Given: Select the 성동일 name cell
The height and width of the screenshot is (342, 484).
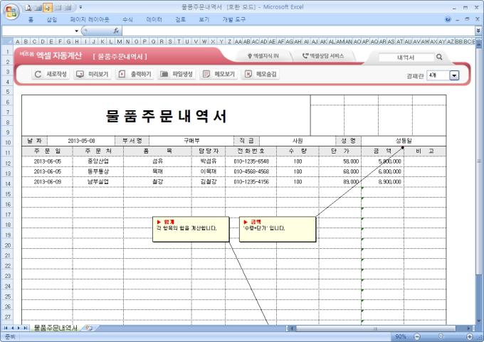Looking at the screenshot, I should pyautogui.click(x=404, y=141).
